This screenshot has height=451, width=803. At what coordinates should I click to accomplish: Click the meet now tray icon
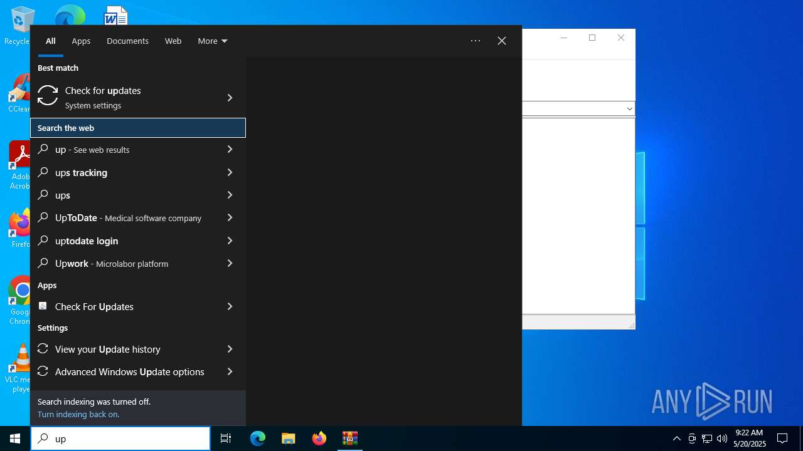[x=692, y=438]
